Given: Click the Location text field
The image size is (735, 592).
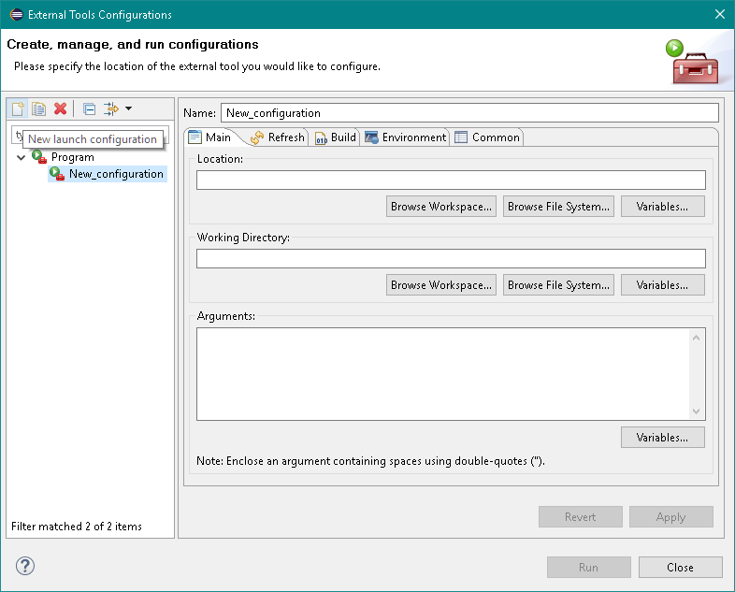Looking at the screenshot, I should [x=451, y=180].
